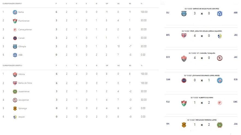This screenshot has width=241, height=135.
Task: Click the SG column header in Grupo 1
Action: pyautogui.click(x=130, y=3)
